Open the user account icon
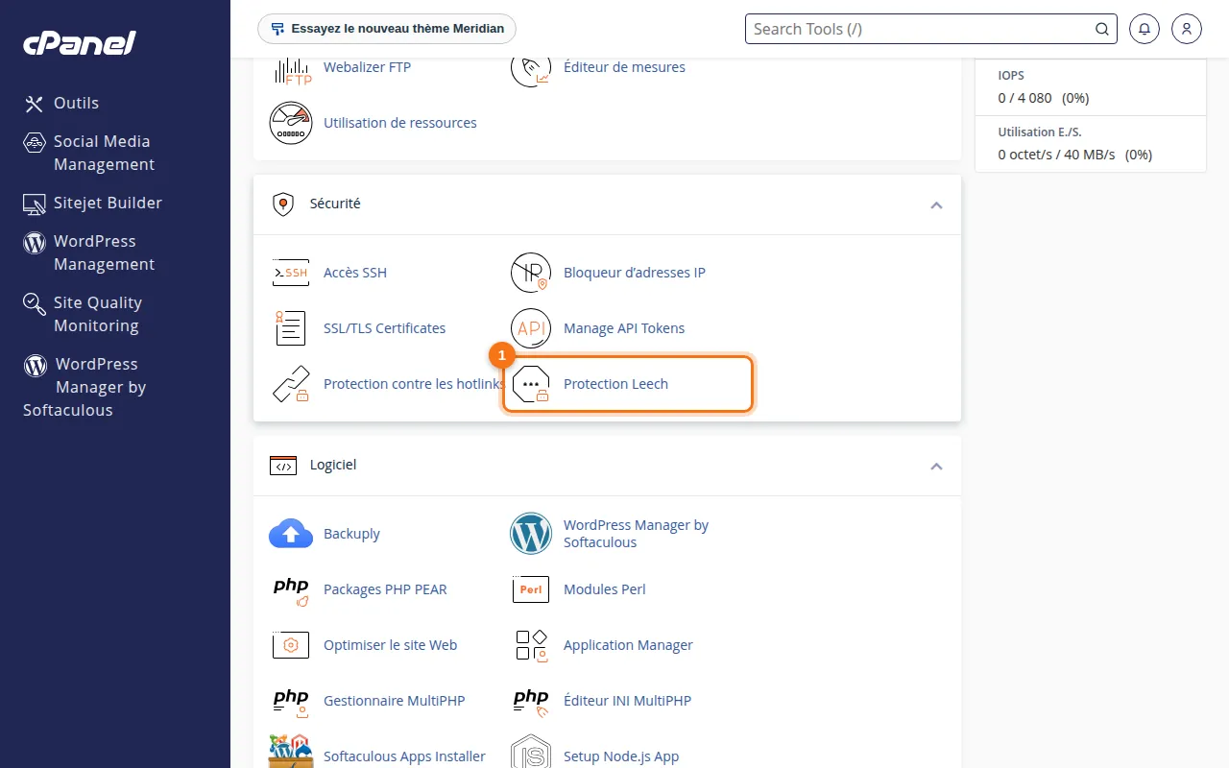The image size is (1229, 768). pyautogui.click(x=1187, y=29)
